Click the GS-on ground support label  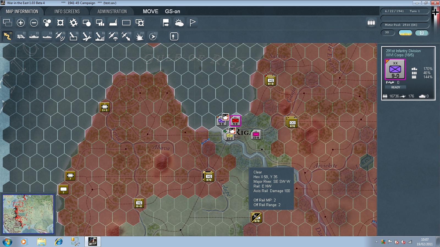172,11
